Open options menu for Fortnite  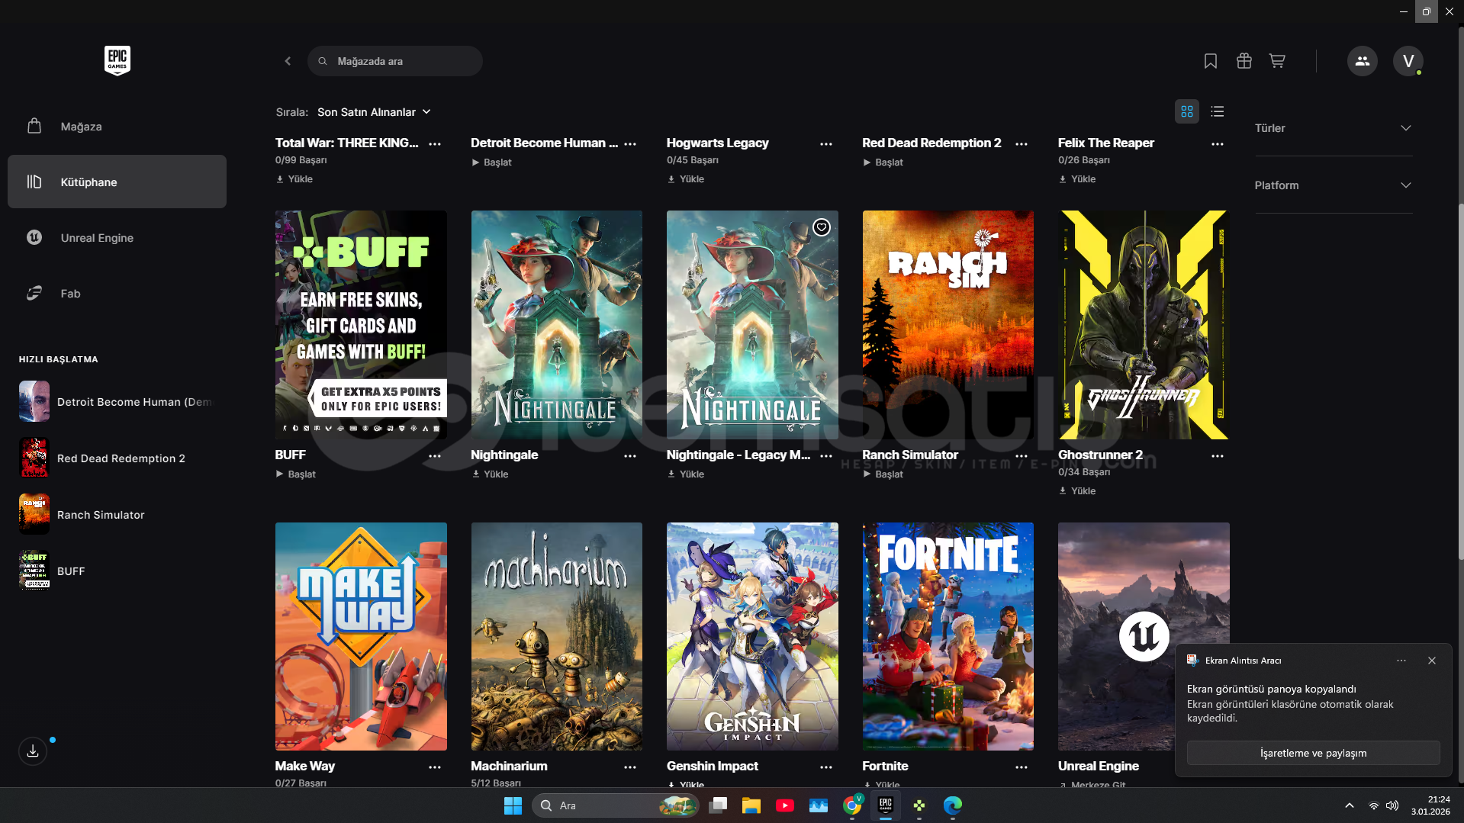click(1022, 767)
